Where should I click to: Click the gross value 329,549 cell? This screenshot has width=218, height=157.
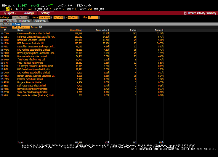coord(78,33)
